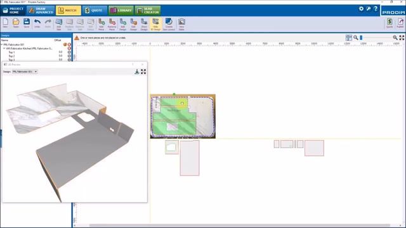406x228 pixels.
Task: Click the Quote icon on right toolbar
Action: (390, 23)
